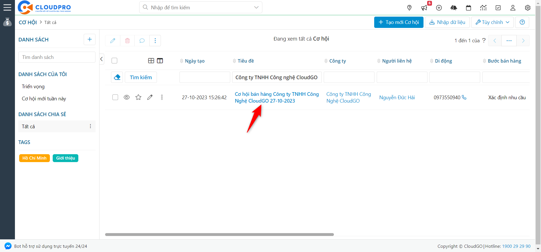The height and width of the screenshot is (252, 541).
Task: Click the CloudPro logo
Action: click(x=44, y=7)
